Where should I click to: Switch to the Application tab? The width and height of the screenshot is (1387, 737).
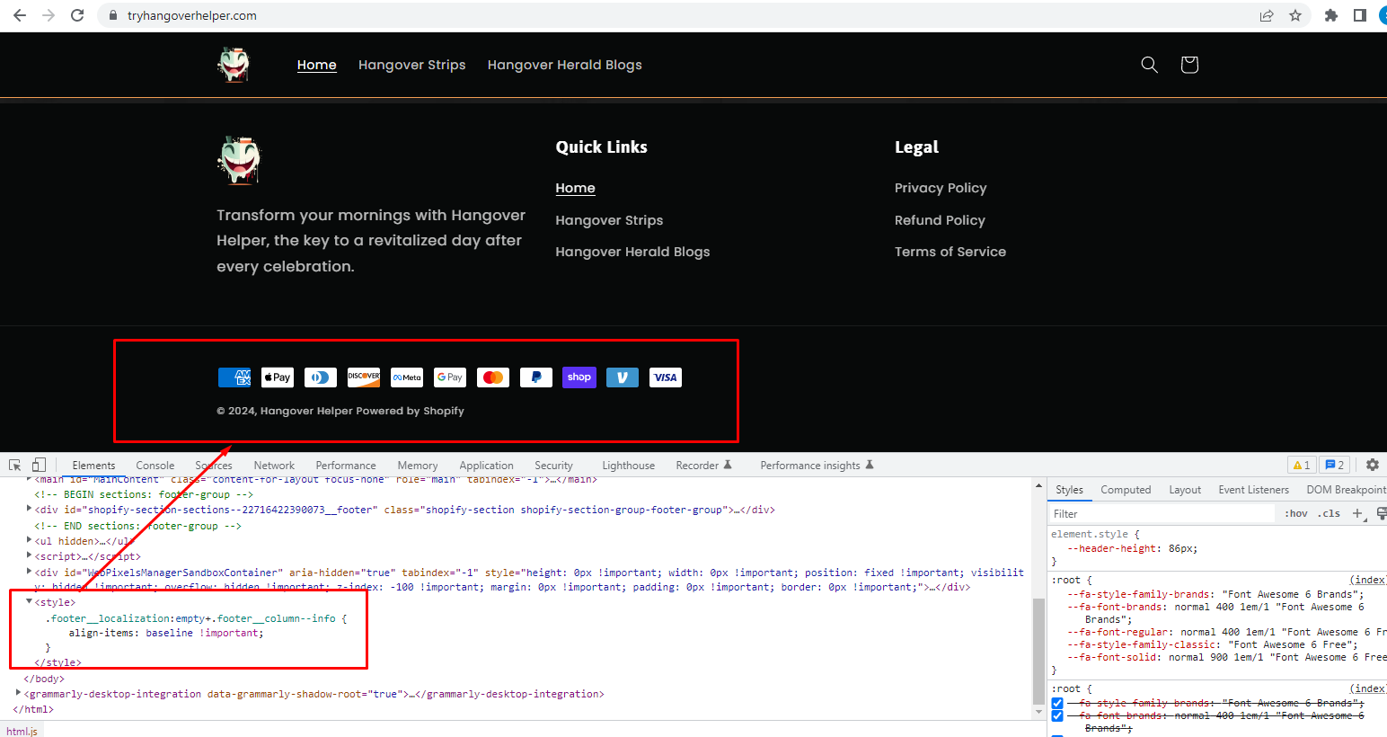(487, 465)
